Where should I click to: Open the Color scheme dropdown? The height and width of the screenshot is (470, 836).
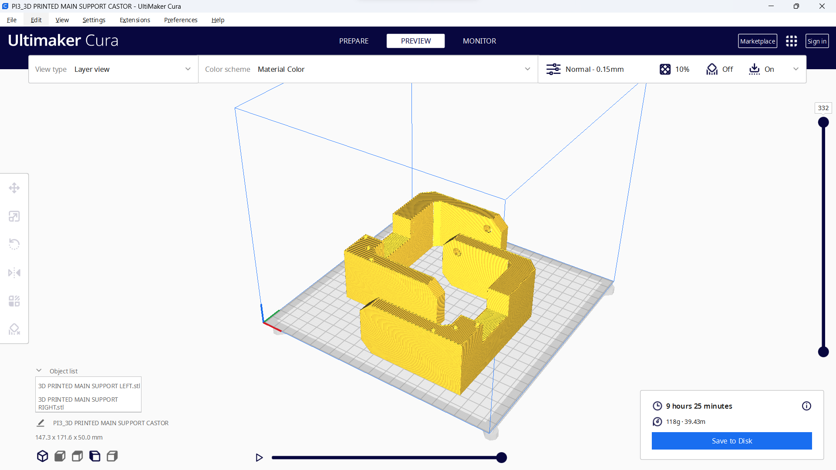[368, 69]
